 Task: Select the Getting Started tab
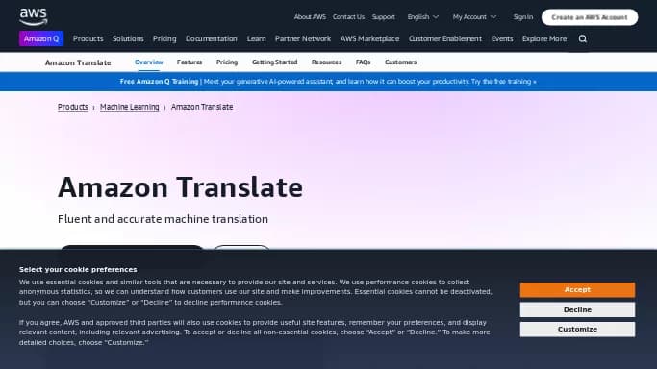(274, 62)
